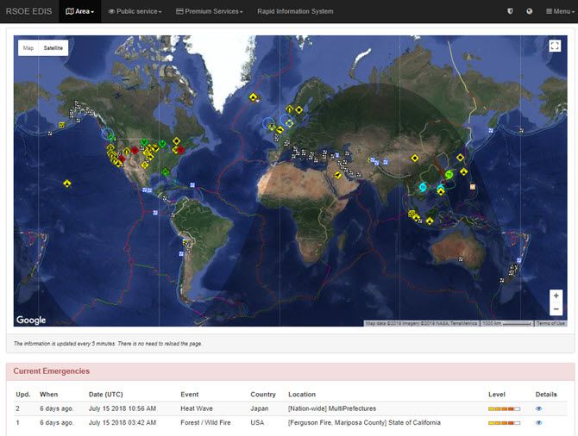This screenshot has width=578, height=436.
Task: Zoom in the map with plus button
Action: click(556, 296)
